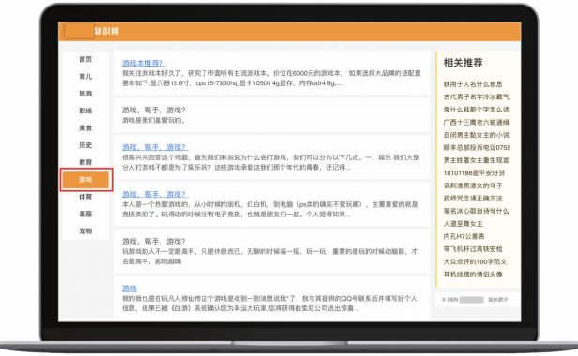
Task: Open recommendation 自闭男主黏女主的小说
Action: pos(477,135)
